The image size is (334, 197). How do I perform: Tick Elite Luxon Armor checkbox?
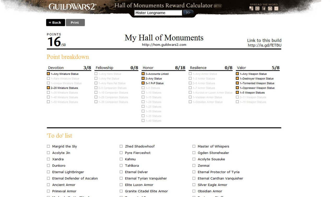(x=121, y=185)
